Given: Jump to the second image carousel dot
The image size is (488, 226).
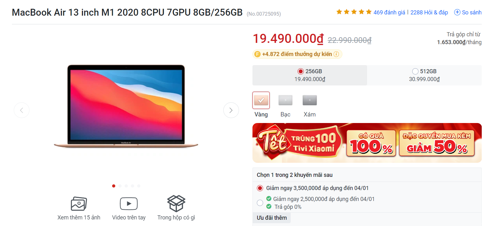Looking at the screenshot, I should (x=120, y=186).
